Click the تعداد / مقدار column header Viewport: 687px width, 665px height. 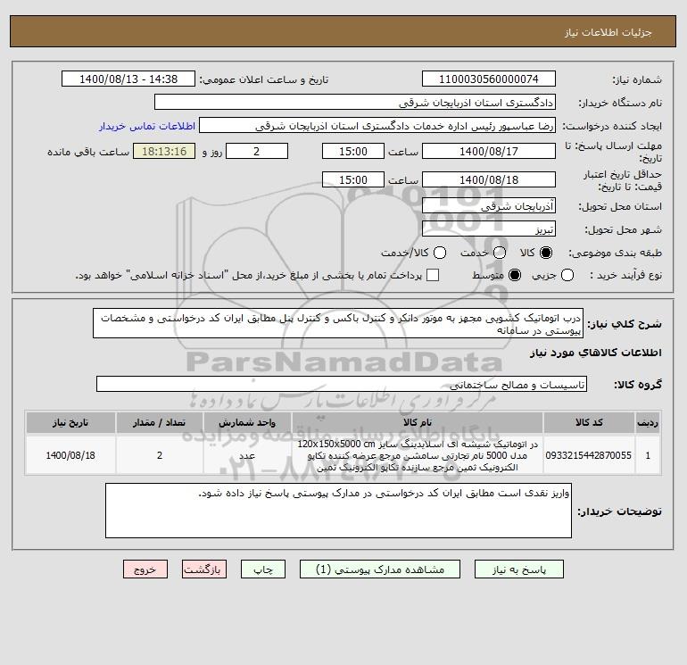click(x=160, y=422)
